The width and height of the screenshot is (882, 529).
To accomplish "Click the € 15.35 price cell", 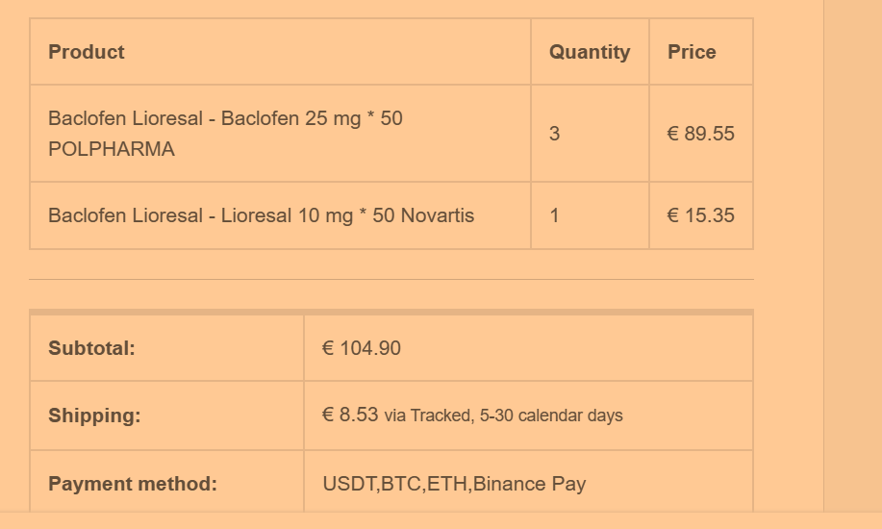I will 700,215.
